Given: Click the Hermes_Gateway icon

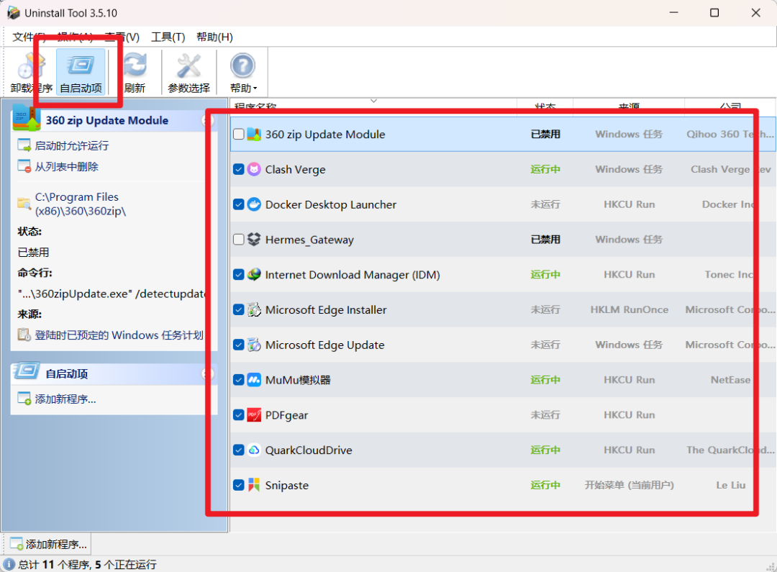Looking at the screenshot, I should click(x=254, y=240).
